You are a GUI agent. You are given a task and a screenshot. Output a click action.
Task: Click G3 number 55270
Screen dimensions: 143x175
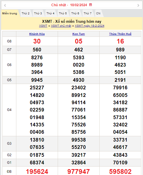pos(79,147)
